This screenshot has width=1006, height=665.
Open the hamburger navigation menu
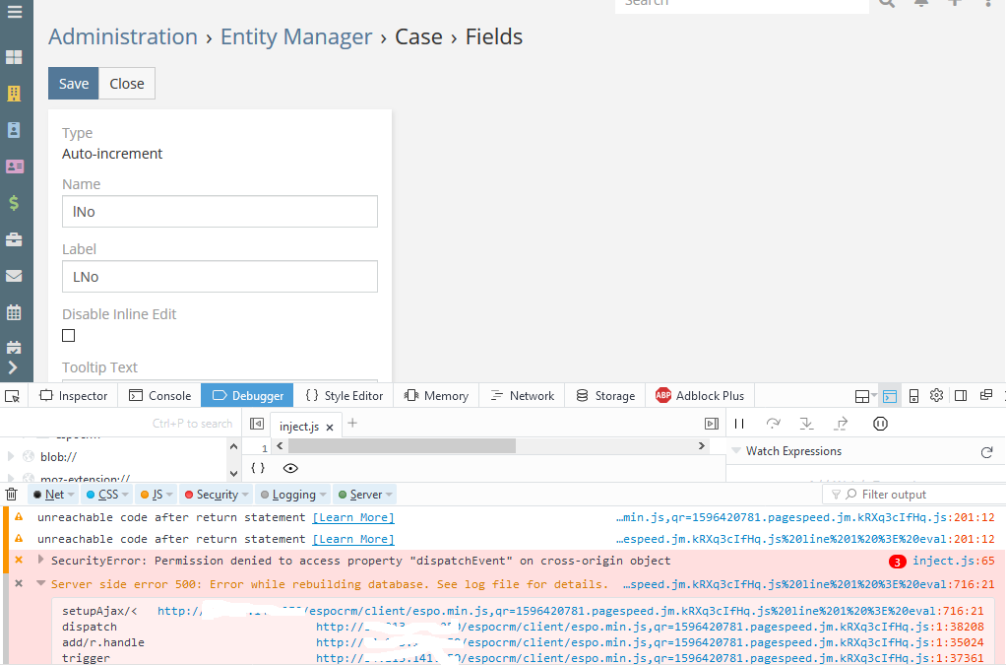click(x=14, y=14)
